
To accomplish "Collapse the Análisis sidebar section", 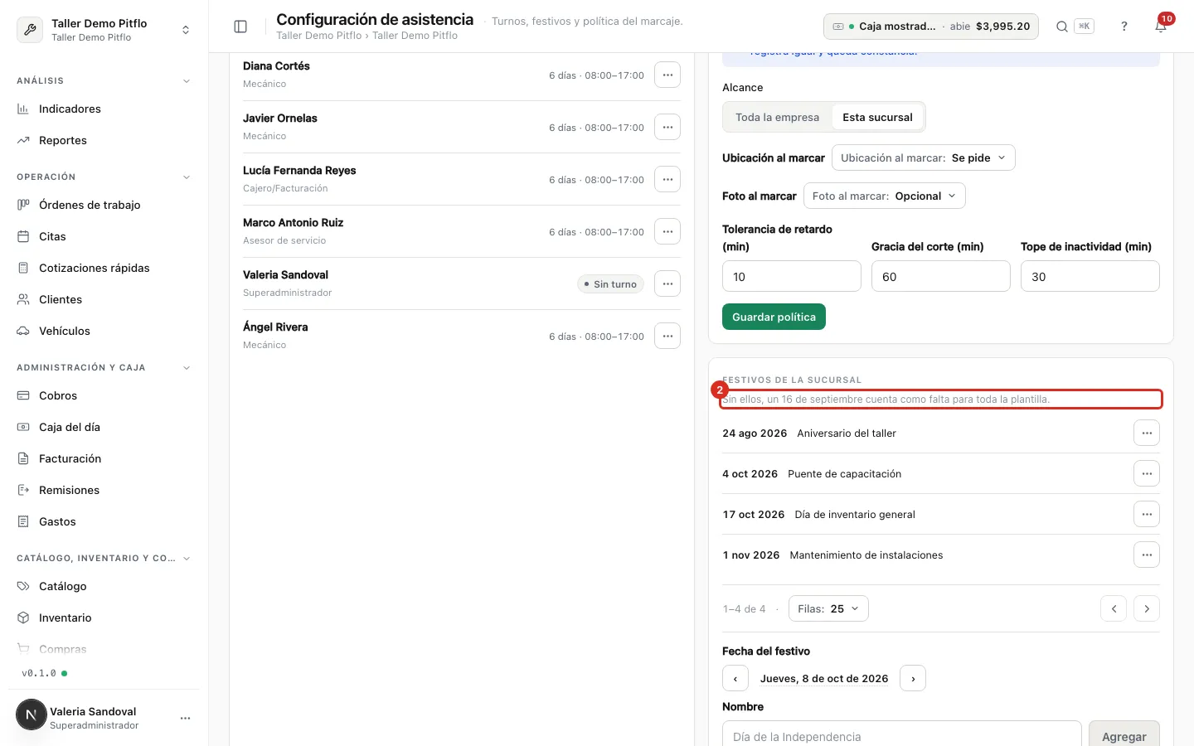I will click(187, 80).
